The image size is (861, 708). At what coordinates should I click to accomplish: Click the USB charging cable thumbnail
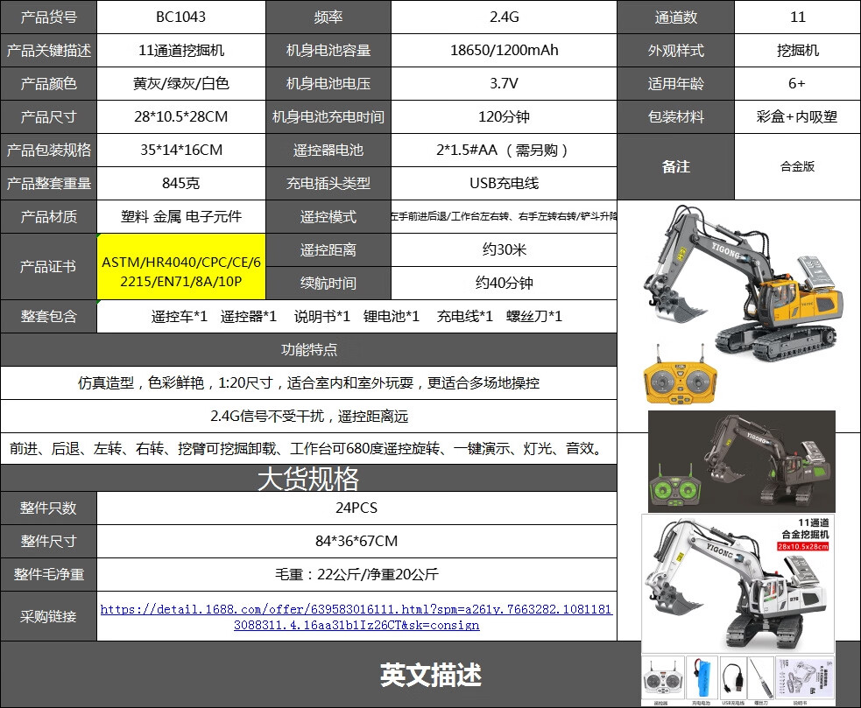734,679
